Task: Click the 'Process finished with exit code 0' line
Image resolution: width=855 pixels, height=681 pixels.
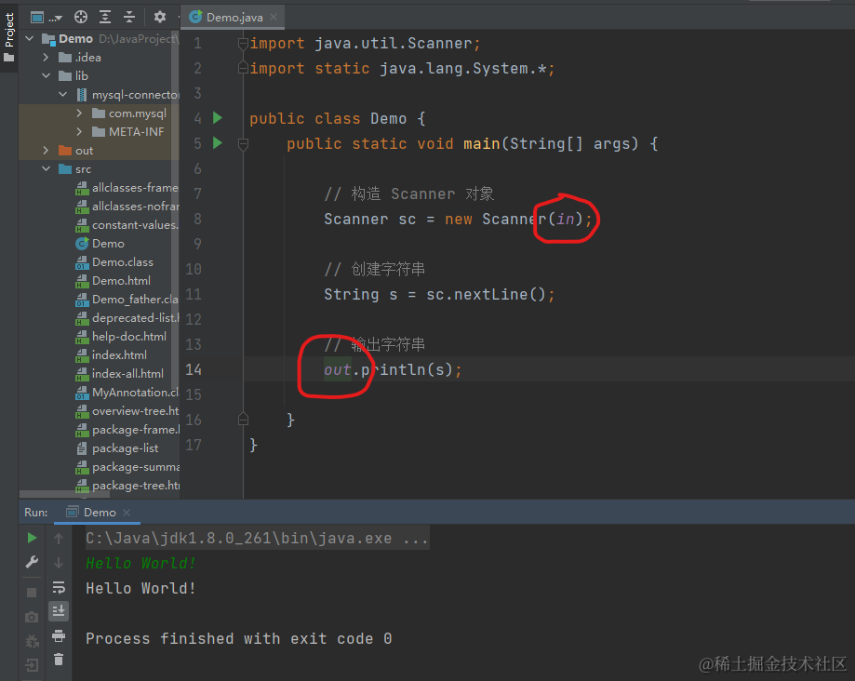Action: click(x=239, y=638)
